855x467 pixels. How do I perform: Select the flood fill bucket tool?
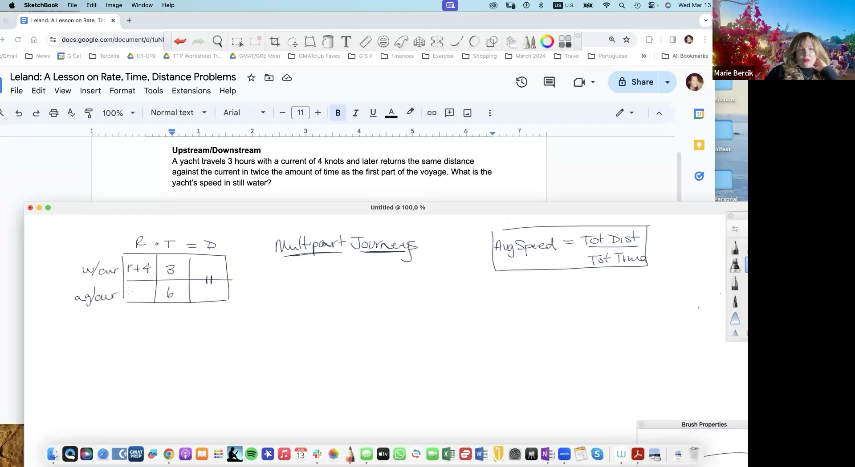(328, 42)
